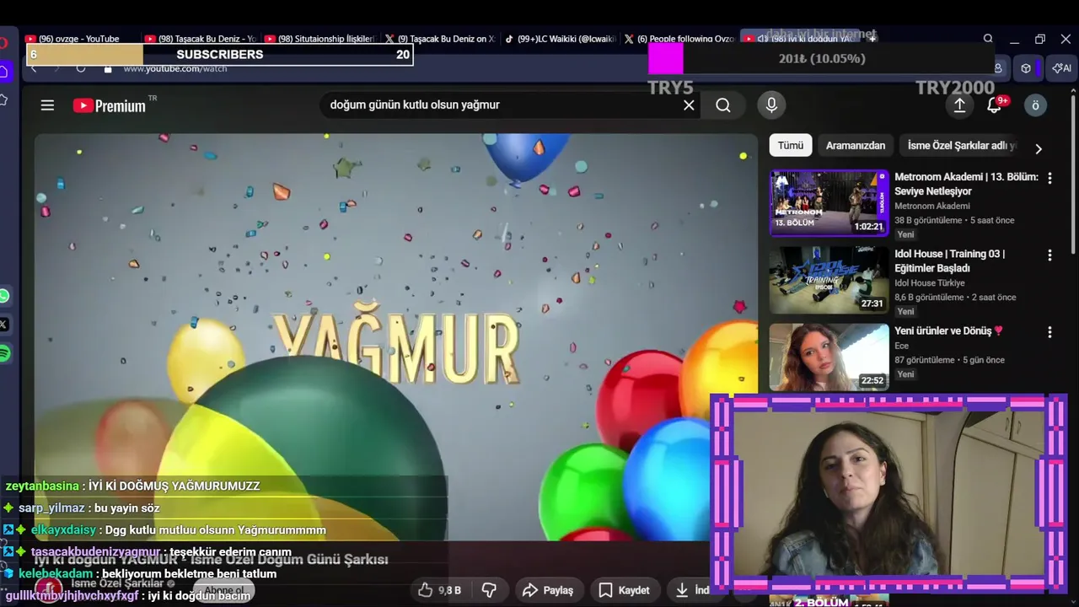Viewport: 1079px width, 607px height.
Task: Switch to People following Ovzge X tab
Action: (679, 39)
